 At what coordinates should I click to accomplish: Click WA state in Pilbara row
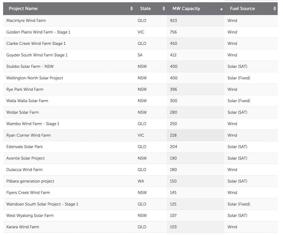click(141, 181)
